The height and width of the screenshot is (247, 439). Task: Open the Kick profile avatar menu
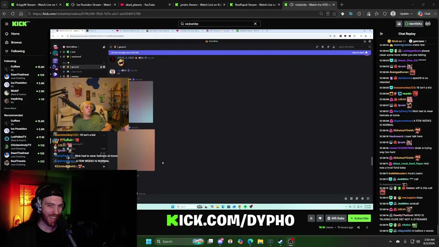[x=428, y=24]
